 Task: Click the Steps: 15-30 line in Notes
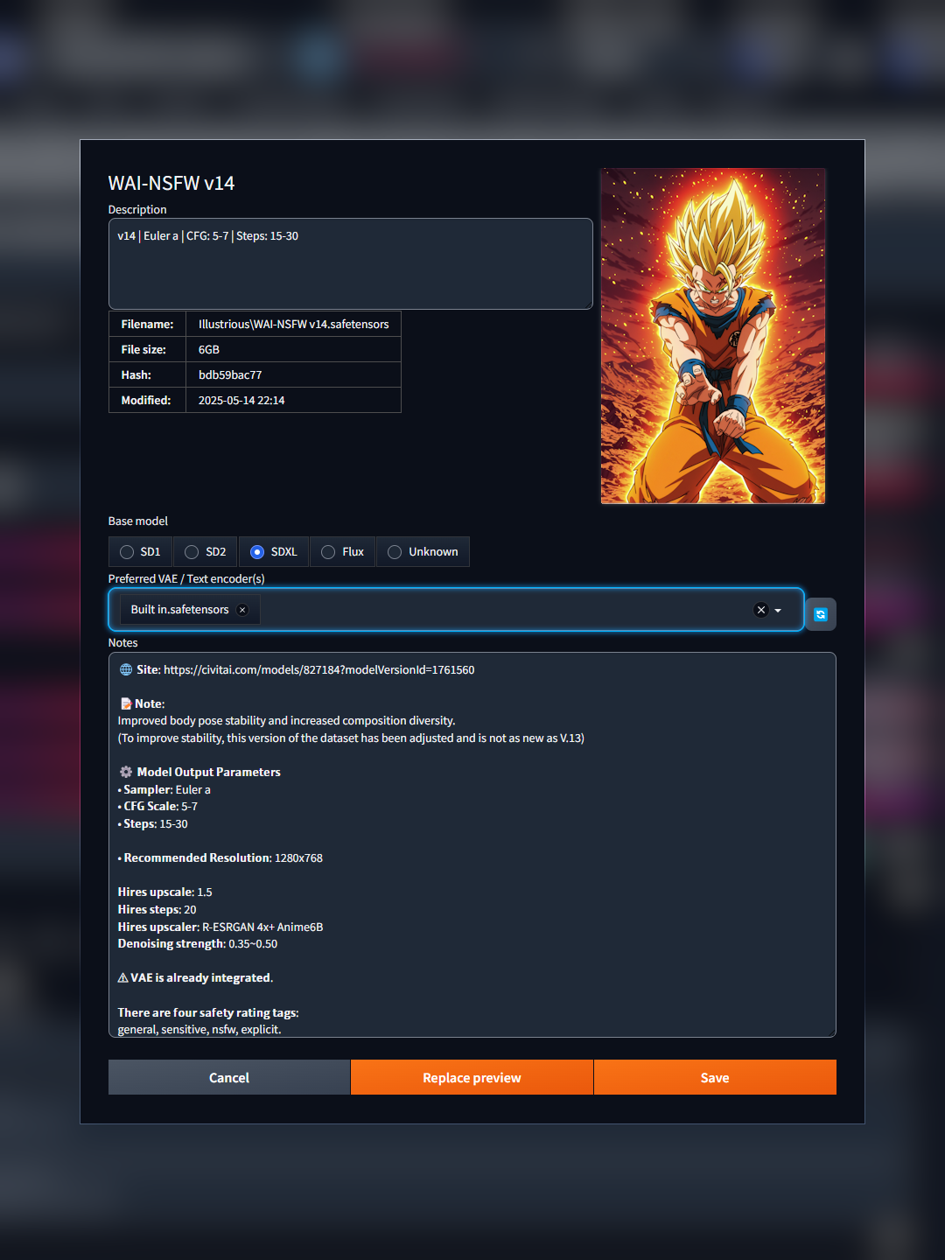click(153, 824)
